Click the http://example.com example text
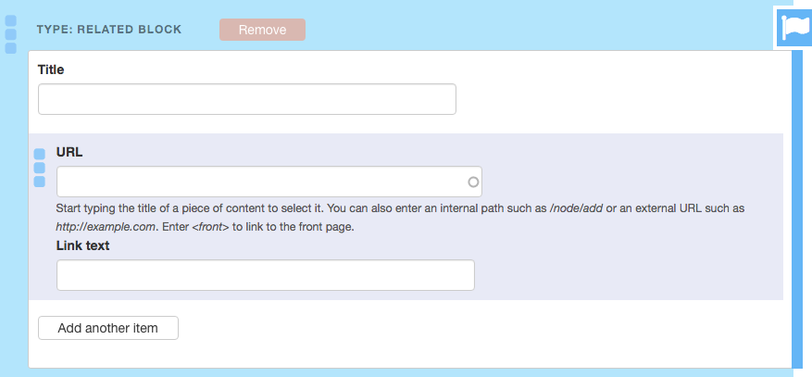812x377 pixels. (x=104, y=227)
